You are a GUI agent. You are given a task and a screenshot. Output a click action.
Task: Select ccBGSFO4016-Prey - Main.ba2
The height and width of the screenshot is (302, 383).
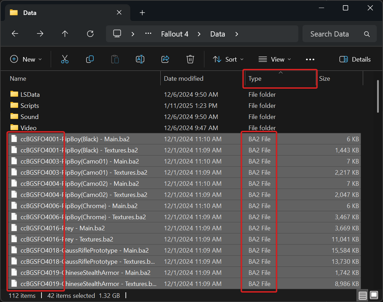pyautogui.click(x=184, y=228)
